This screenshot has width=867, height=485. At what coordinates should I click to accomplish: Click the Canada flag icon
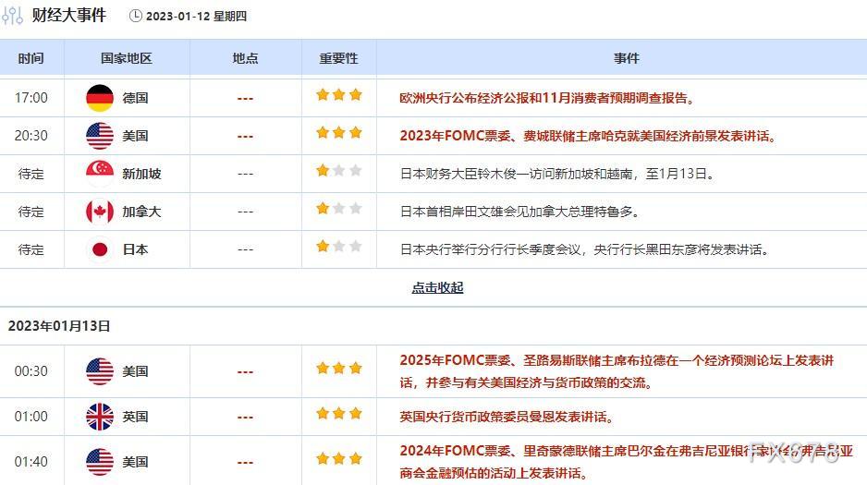pos(100,212)
